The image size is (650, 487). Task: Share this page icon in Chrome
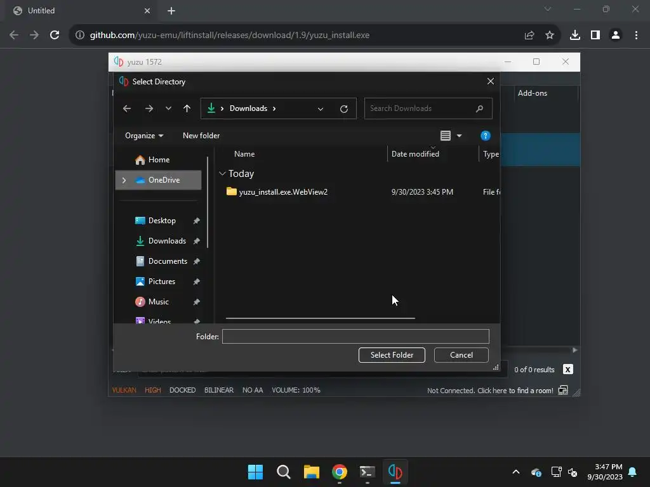tap(529, 36)
